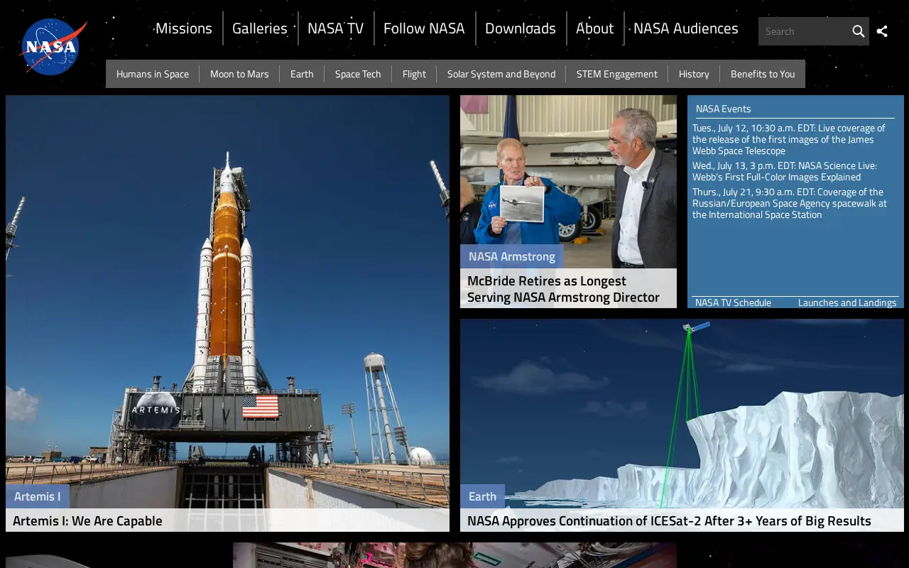This screenshot has height=568, width=909.
Task: Click the NASA logo
Action: 53,47
